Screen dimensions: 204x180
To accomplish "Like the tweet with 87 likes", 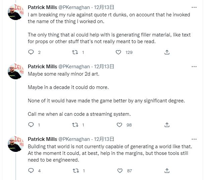I will [120, 171].
